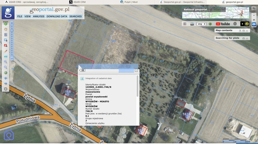The width and height of the screenshot is (258, 144).
Task: Open the ANALYSIS menu
Action: (x=39, y=16)
